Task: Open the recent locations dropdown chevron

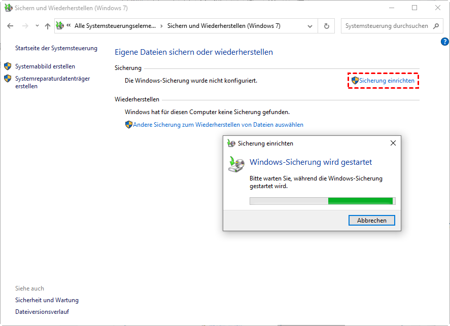Action: point(37,26)
